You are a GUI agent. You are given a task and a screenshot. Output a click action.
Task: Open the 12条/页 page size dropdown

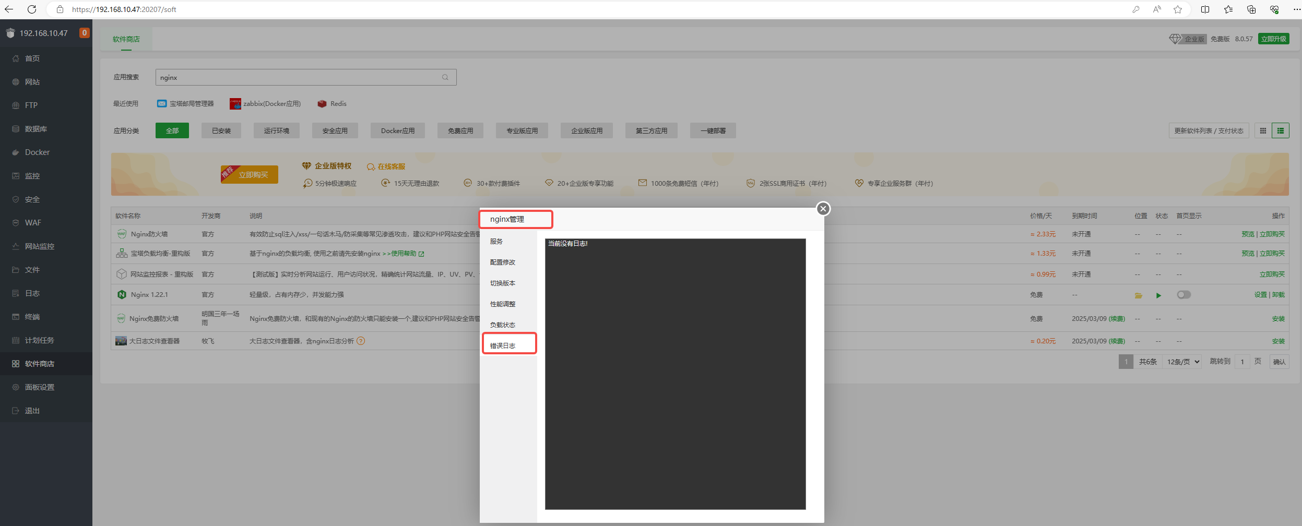point(1182,362)
